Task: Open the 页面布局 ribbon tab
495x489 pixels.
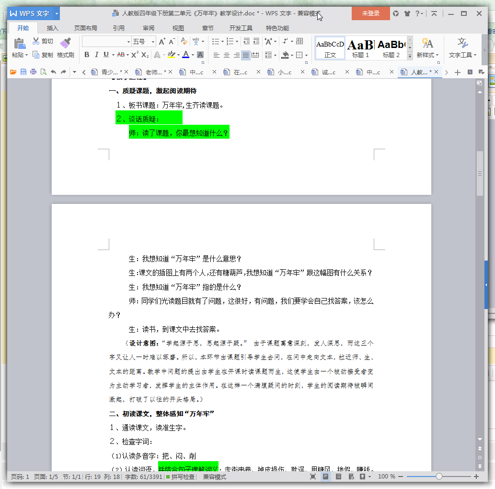Action: [x=86, y=28]
